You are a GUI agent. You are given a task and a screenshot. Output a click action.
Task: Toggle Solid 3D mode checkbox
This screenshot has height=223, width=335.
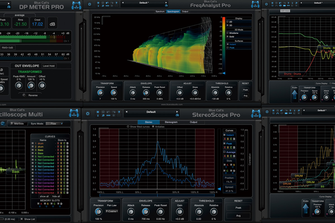(228, 37)
